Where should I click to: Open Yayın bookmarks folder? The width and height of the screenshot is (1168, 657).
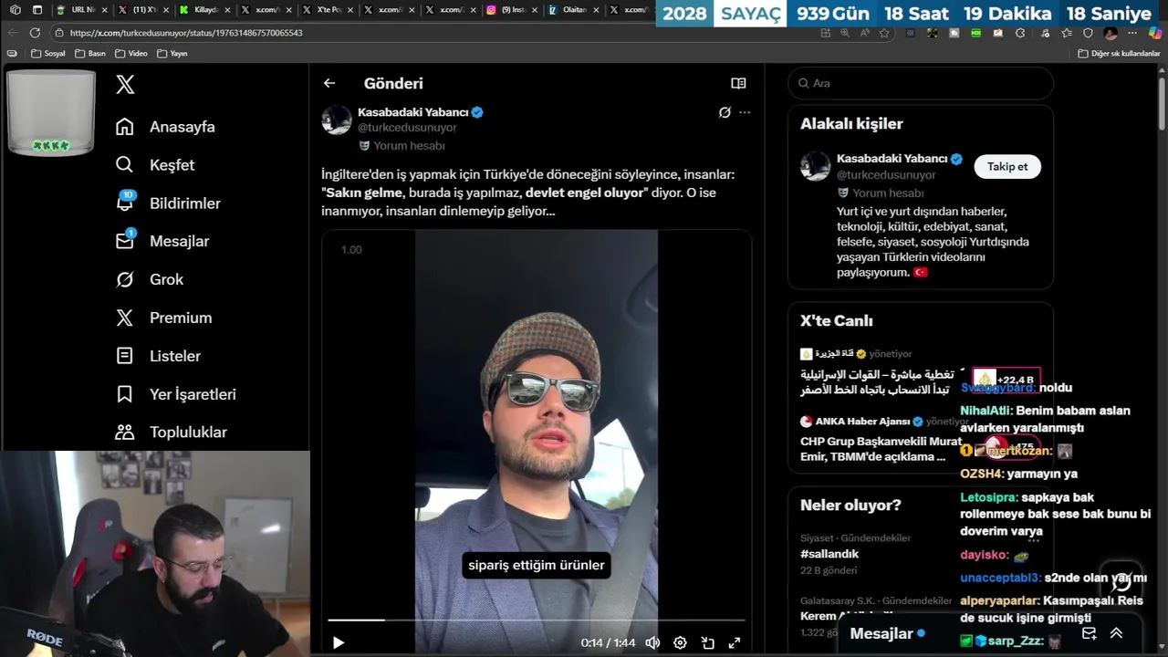click(172, 53)
